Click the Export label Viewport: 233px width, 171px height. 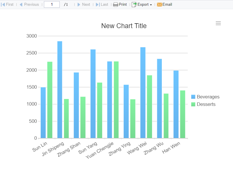tap(143, 5)
